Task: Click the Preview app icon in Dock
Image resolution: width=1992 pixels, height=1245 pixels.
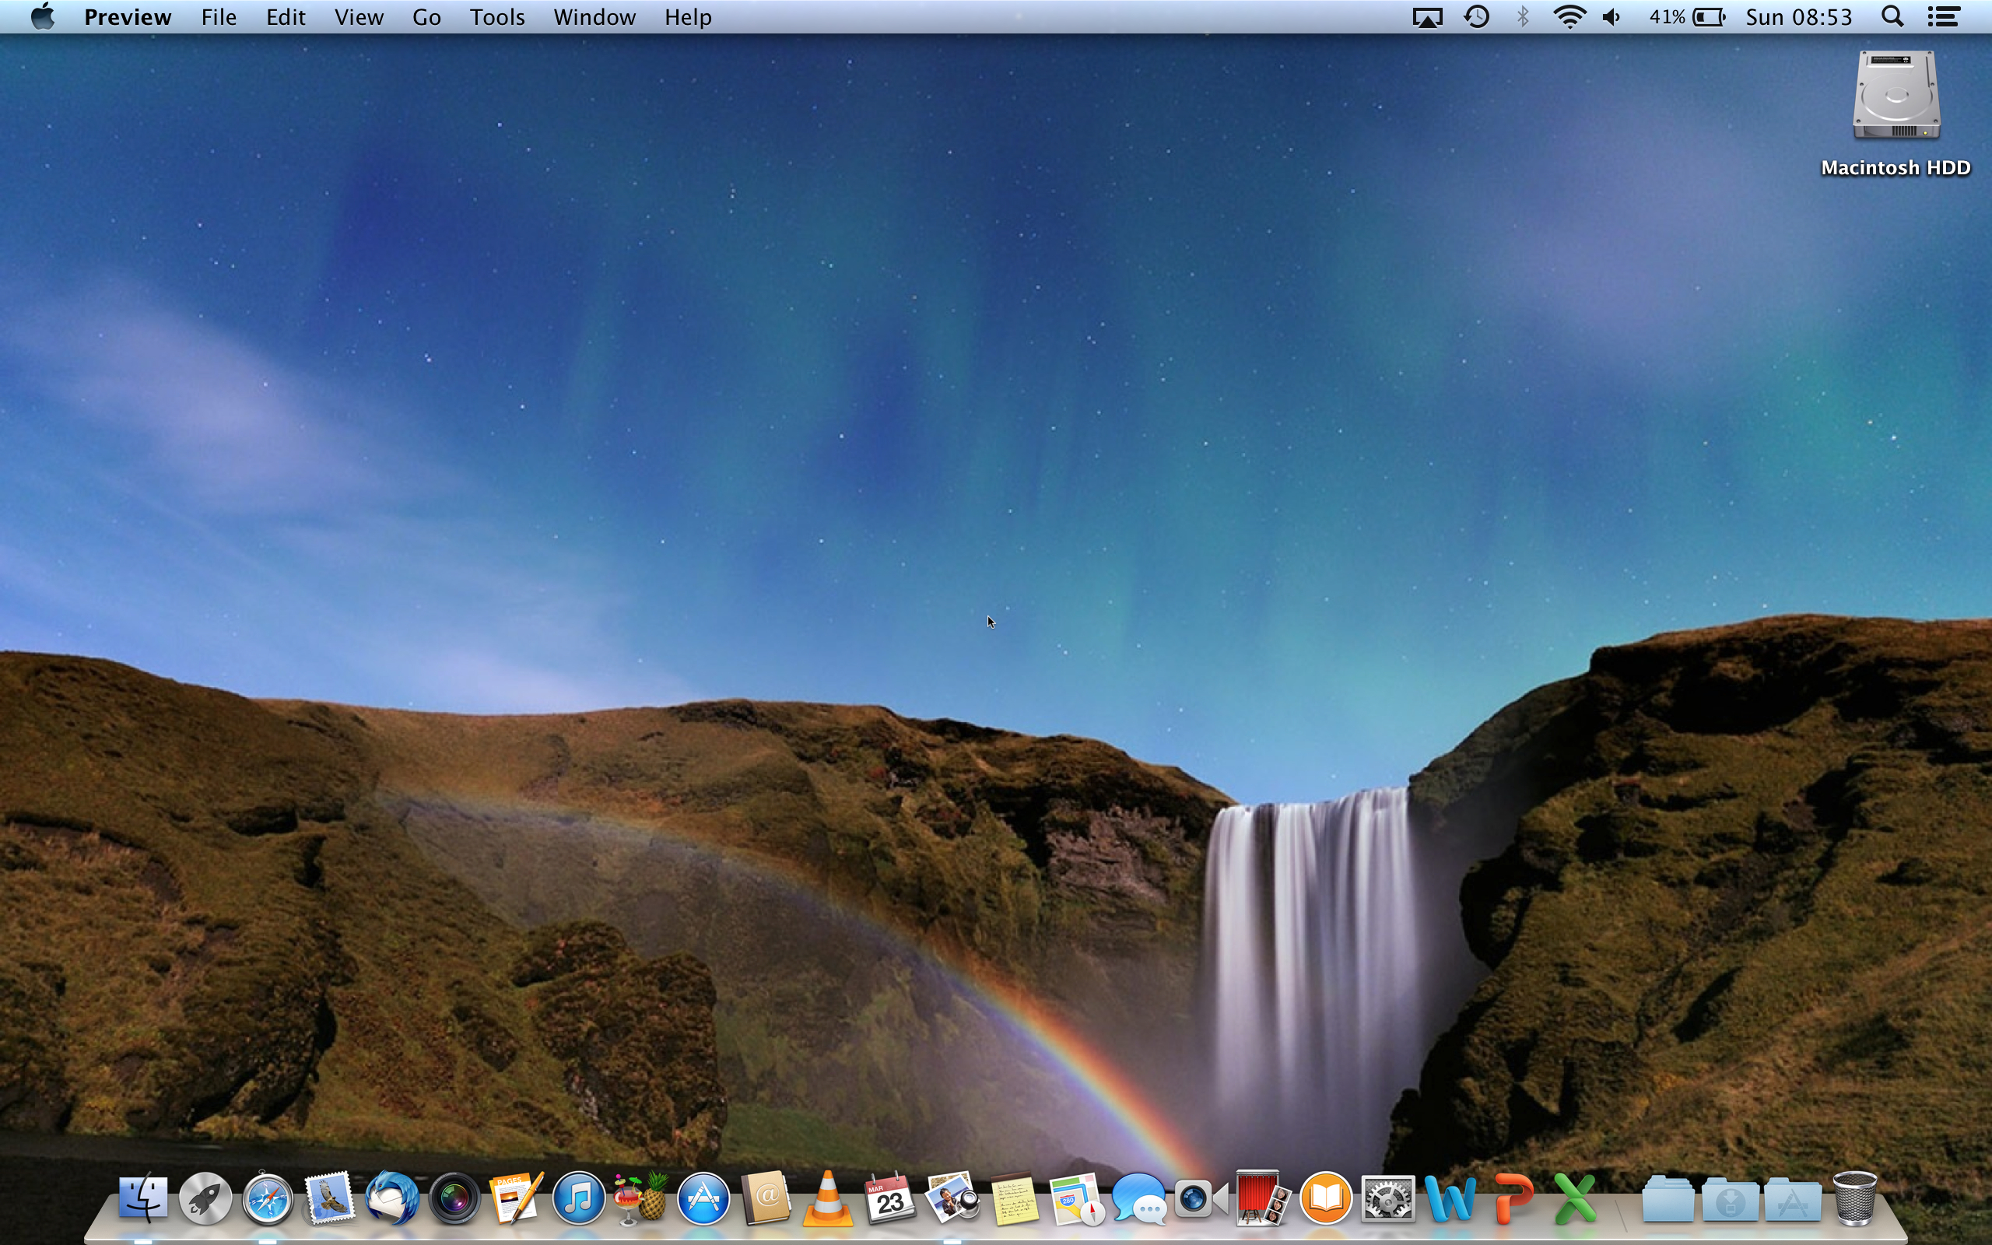Action: point(952,1198)
